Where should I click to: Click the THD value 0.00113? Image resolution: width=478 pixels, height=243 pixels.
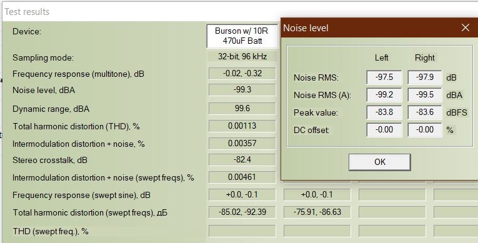coord(242,126)
